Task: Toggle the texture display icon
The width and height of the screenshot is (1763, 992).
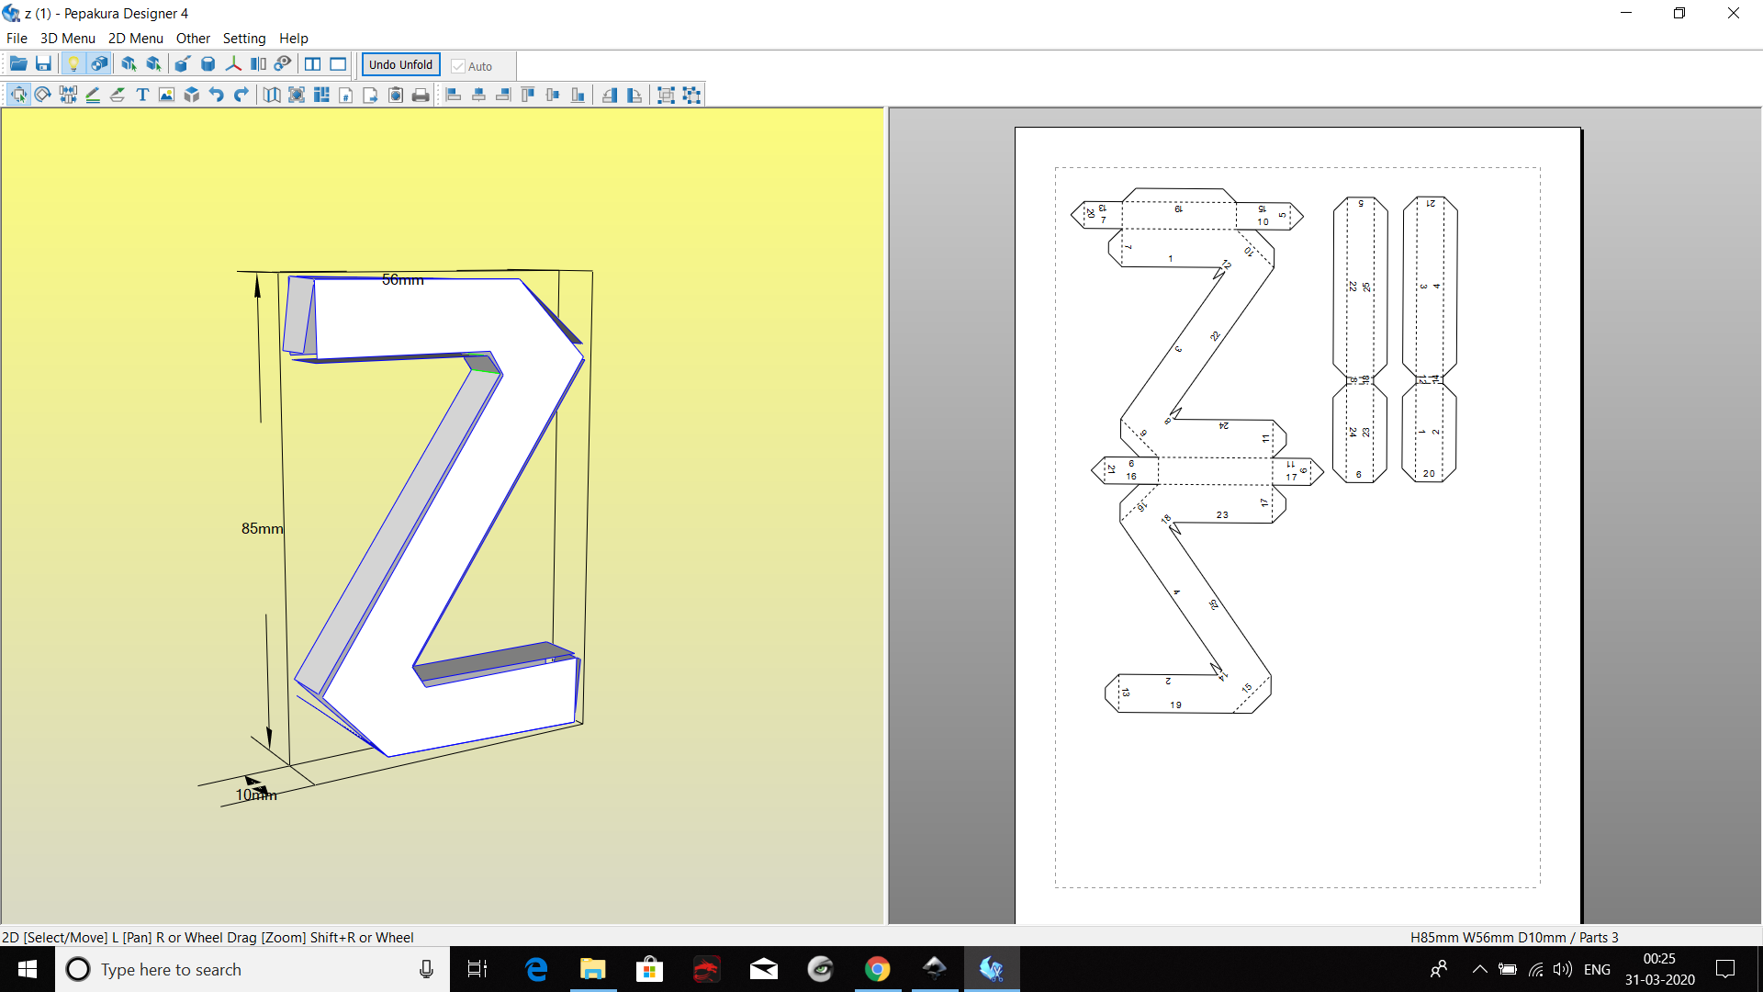Action: (98, 63)
